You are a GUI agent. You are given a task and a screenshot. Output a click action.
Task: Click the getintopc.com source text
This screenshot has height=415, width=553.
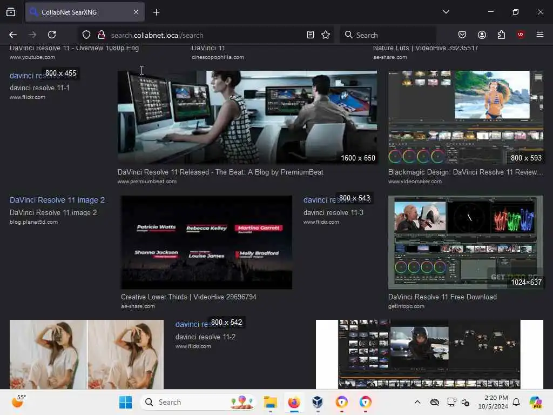[406, 306]
